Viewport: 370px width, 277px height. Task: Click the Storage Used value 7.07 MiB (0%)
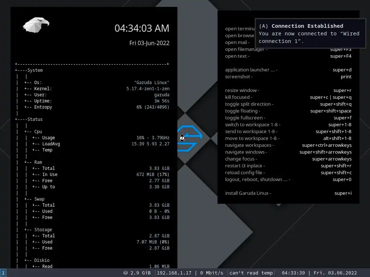[x=153, y=242]
